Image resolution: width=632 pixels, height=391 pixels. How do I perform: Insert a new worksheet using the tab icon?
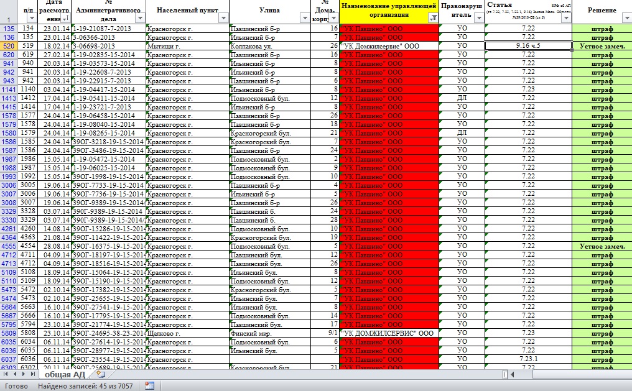(x=99, y=375)
